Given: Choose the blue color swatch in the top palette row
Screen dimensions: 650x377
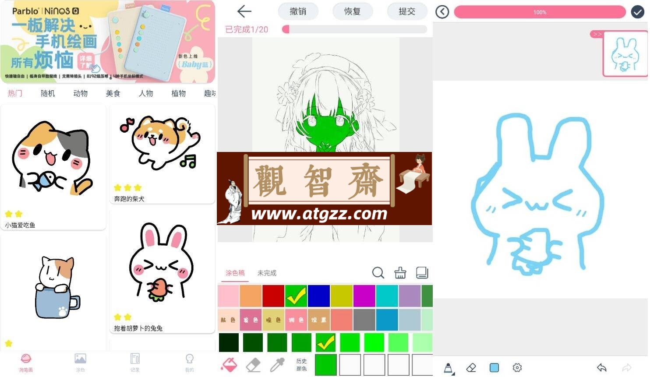Looking at the screenshot, I should tap(319, 296).
